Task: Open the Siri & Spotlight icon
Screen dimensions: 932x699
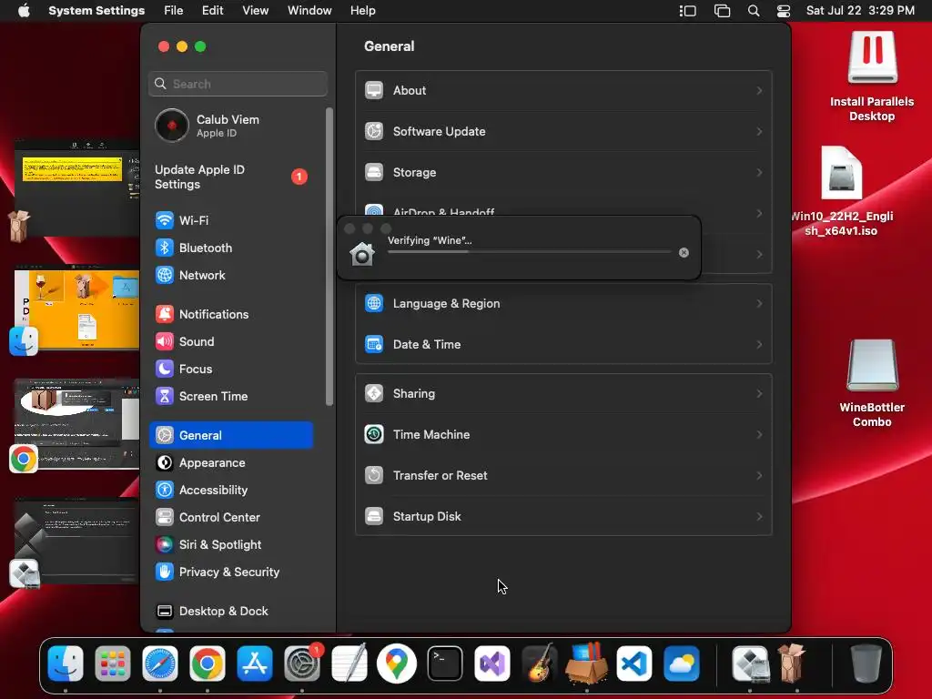Action: click(165, 545)
